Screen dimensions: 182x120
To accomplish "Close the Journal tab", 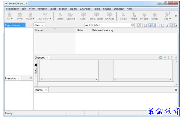I will coord(46,90).
